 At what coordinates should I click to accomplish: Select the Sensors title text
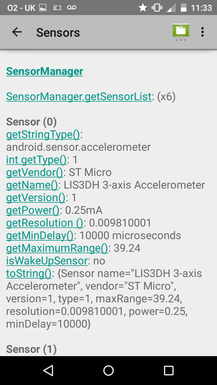[x=58, y=32]
